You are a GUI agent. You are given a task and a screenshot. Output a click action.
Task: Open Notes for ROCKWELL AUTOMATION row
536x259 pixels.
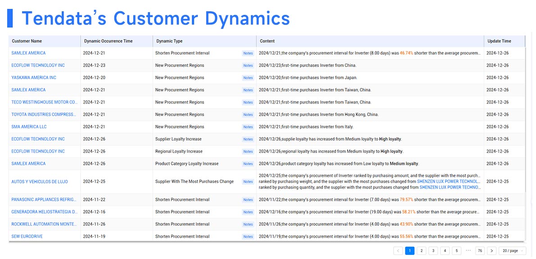[248, 224]
